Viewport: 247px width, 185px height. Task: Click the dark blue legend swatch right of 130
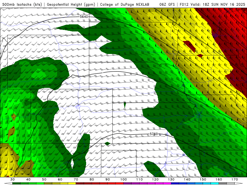(x=175, y=183)
